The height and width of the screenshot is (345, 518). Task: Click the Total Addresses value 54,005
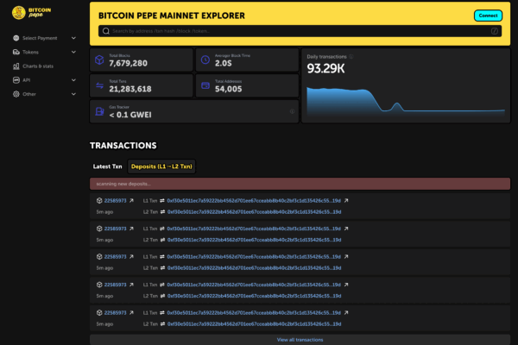[228, 89]
